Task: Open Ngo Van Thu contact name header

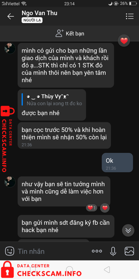Action: click(x=39, y=13)
